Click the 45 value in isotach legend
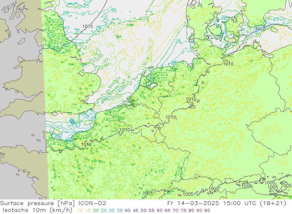 coord(135,211)
